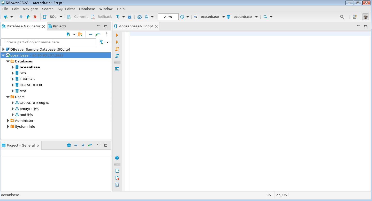Image resolution: width=372 pixels, height=201 pixels.
Task: Toggle Link with Editor in Project panel
Action: pos(90,145)
